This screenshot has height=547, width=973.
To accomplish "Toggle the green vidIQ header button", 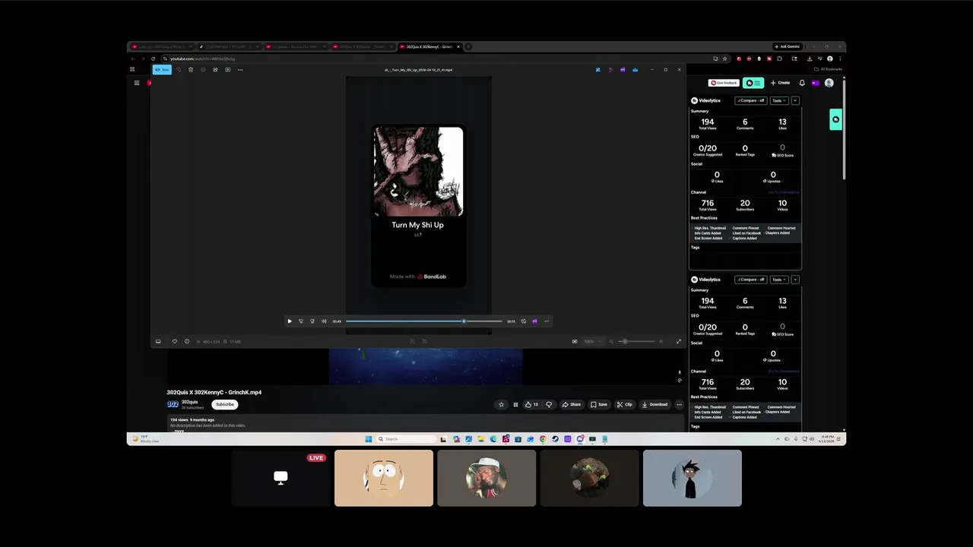I will point(753,83).
